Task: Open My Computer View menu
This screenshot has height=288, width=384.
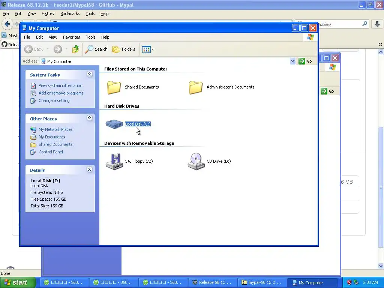Action: tap(53, 37)
